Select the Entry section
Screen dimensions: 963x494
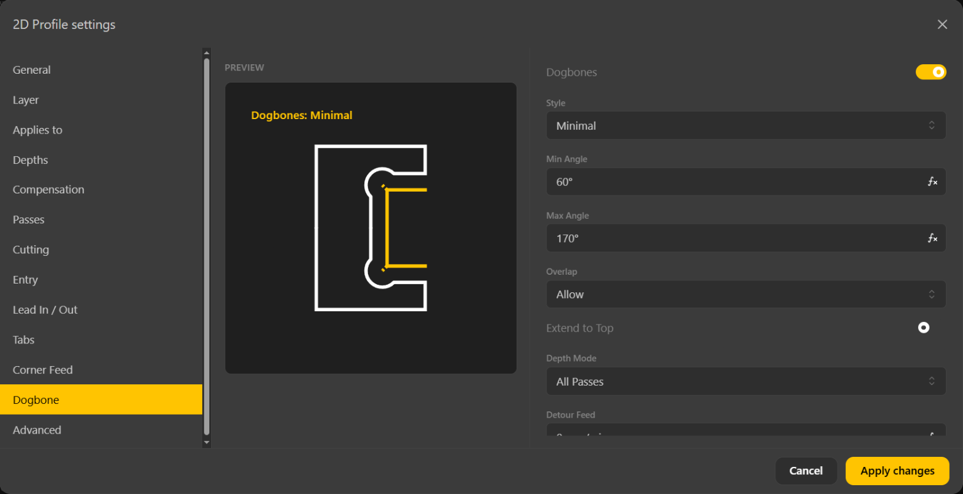(101, 280)
